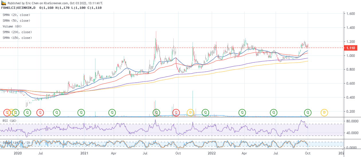Open the green Q marker near July 2022
This screenshot has height=157, width=361.
(x=274, y=113)
